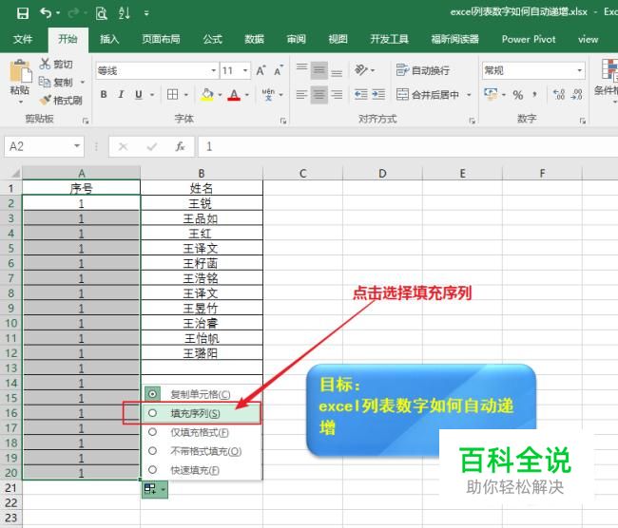The width and height of the screenshot is (618, 528).
Task: Open Print Preview from quick access toolbar
Action: [x=102, y=13]
